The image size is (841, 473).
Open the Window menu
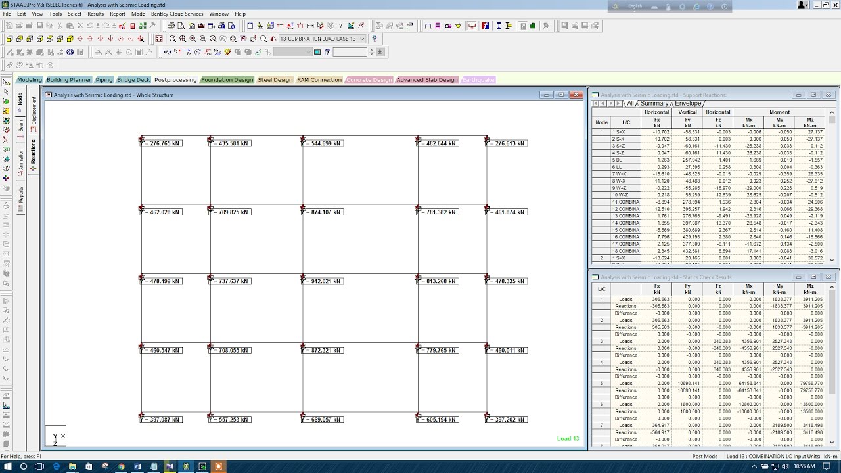click(x=219, y=13)
